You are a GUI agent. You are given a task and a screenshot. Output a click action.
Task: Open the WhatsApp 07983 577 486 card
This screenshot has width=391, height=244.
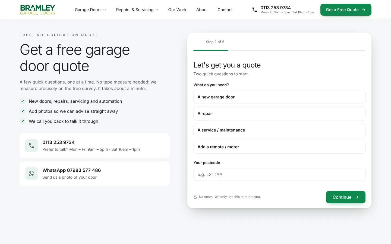[95, 174]
